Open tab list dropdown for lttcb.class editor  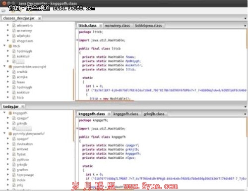coord(245,26)
